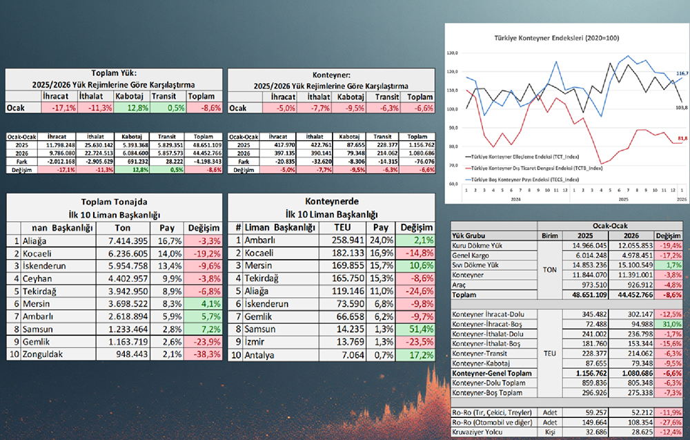Click the 31,0% Konteyner-İhracat-Boş change cell

[666, 324]
